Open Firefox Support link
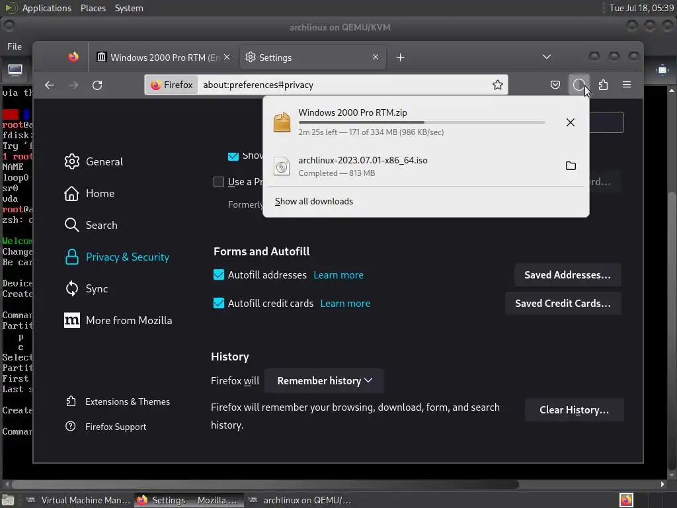 106,427
